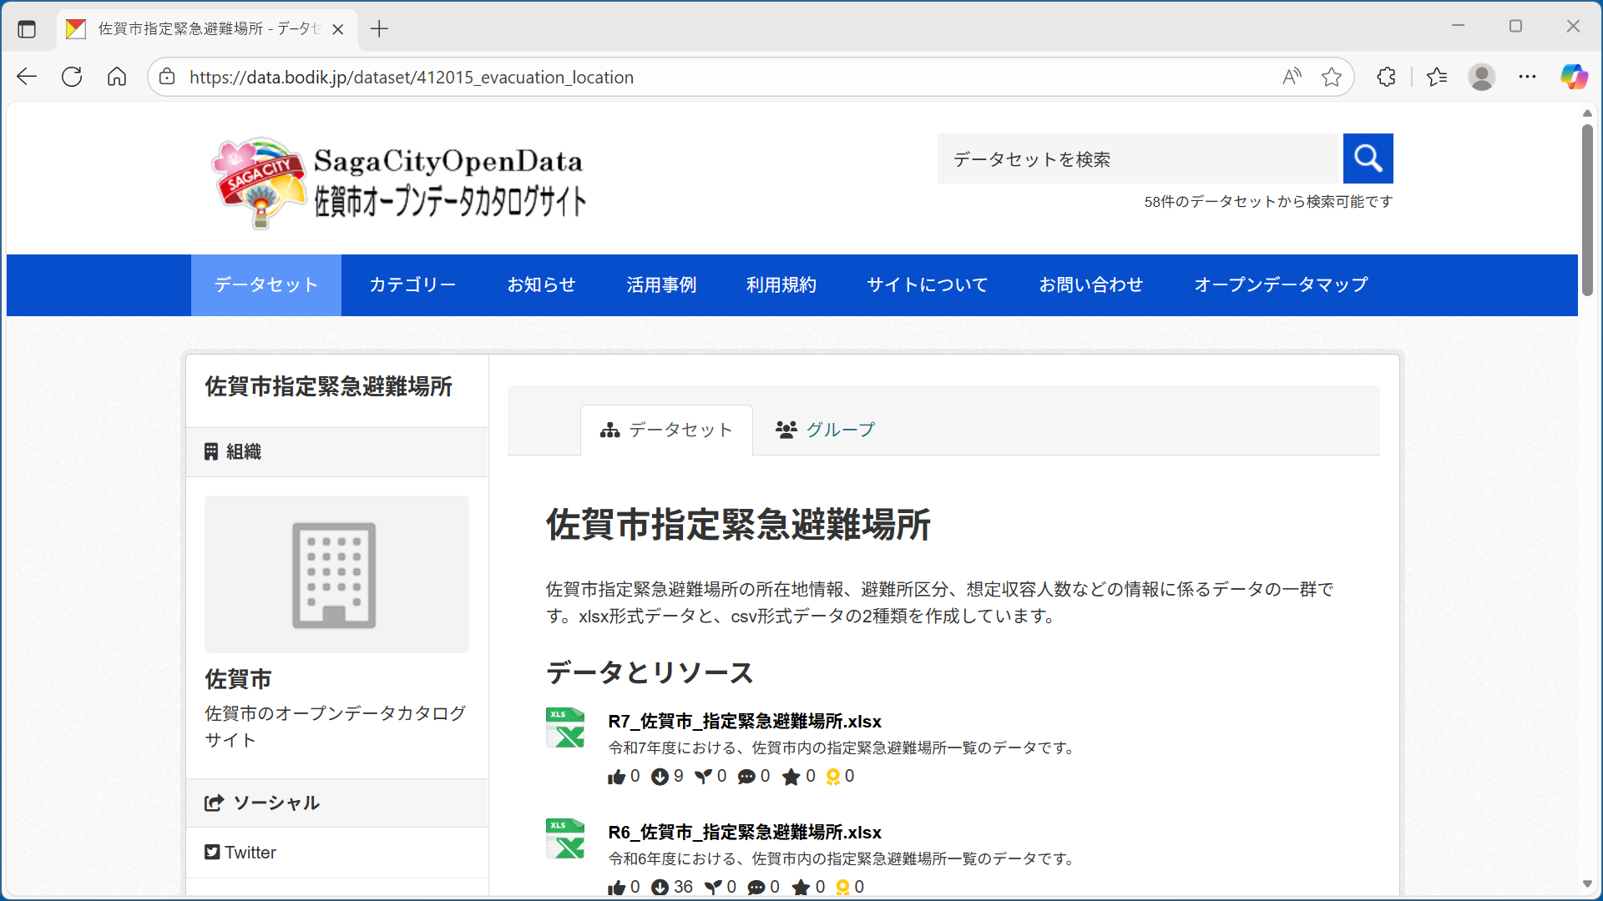Click the R6 xlsx file icon
The image size is (1603, 901).
[565, 839]
